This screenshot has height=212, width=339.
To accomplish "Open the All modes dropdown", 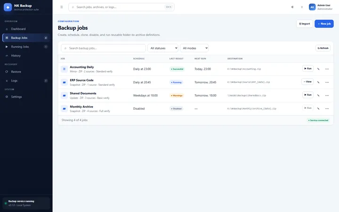I will (x=194, y=48).
